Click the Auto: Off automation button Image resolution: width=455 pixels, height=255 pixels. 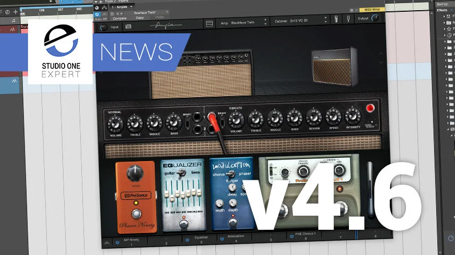click(x=101, y=19)
